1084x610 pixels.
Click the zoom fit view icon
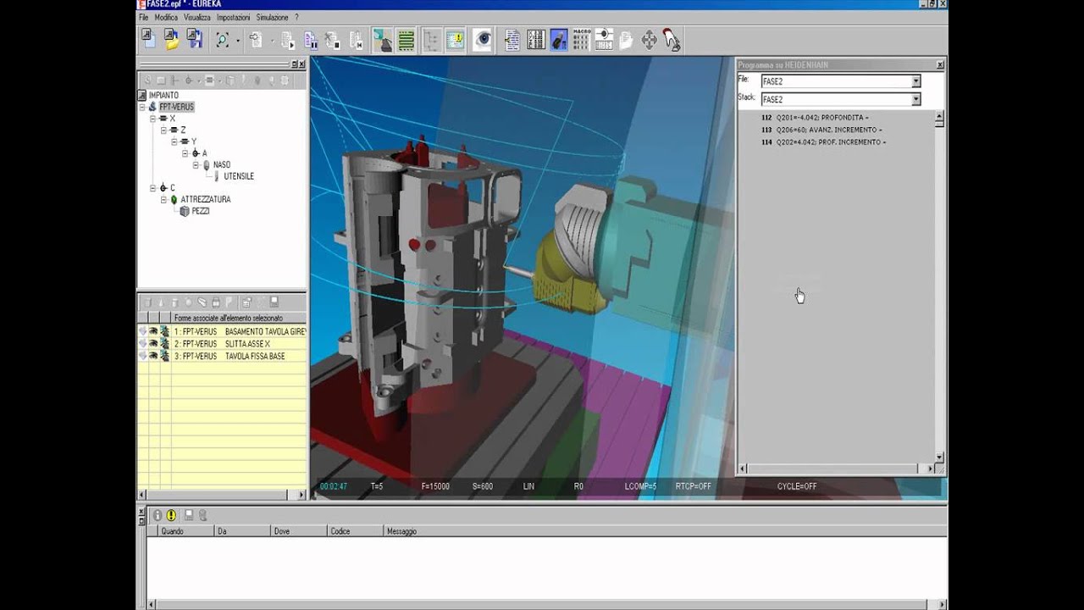tap(222, 40)
